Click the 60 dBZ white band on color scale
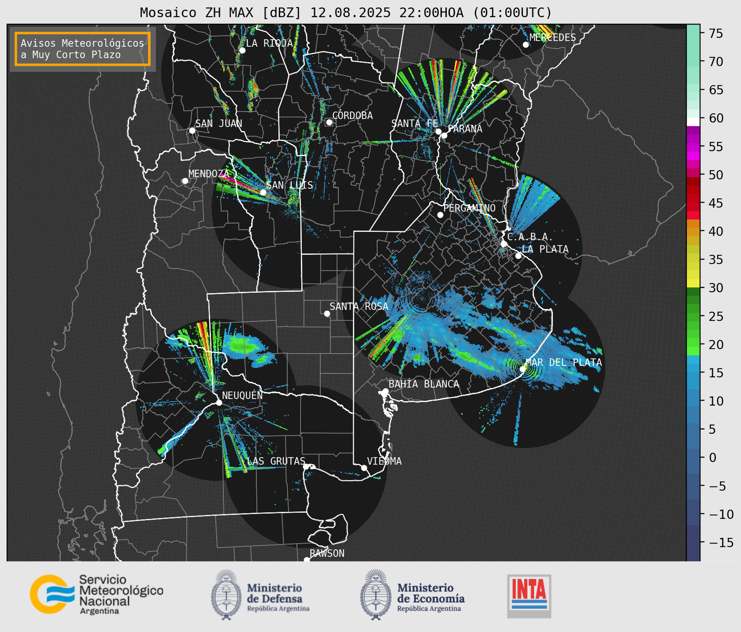This screenshot has width=741, height=632. (x=693, y=122)
